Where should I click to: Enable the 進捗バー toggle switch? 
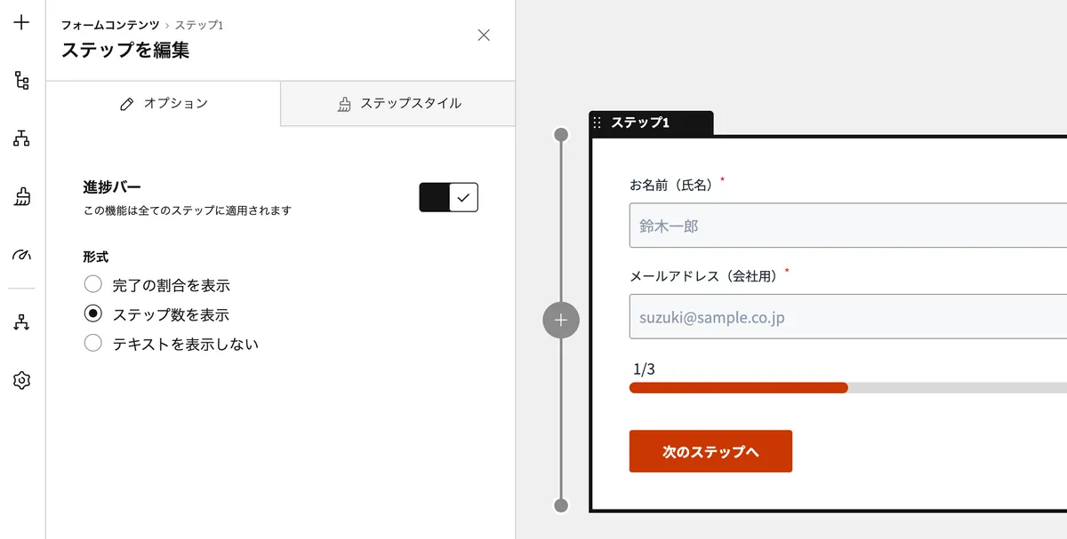pos(448,196)
